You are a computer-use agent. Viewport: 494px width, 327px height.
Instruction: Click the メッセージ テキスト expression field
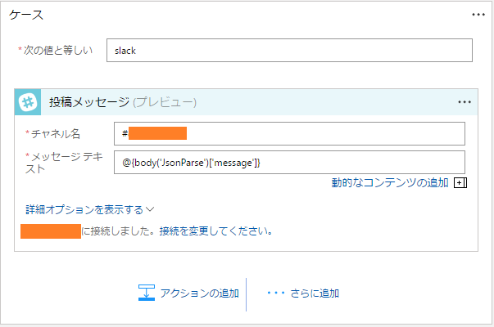click(289, 162)
